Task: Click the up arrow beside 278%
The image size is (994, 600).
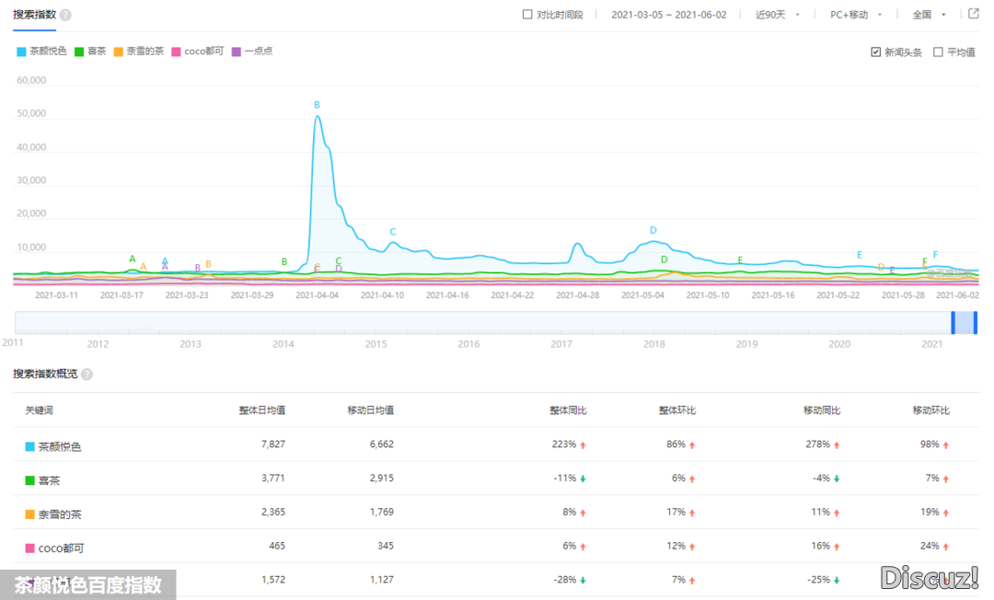Action: (837, 445)
